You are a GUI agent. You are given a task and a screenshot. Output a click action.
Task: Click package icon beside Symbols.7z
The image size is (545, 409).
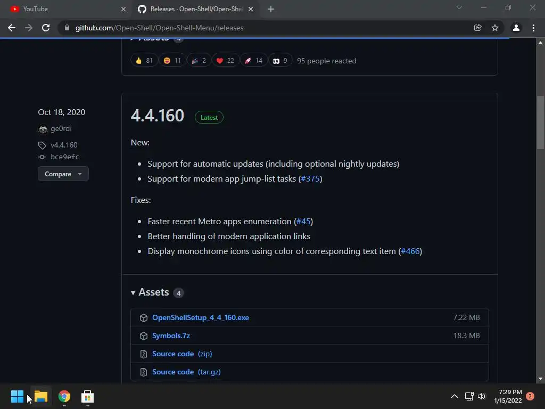(x=144, y=336)
